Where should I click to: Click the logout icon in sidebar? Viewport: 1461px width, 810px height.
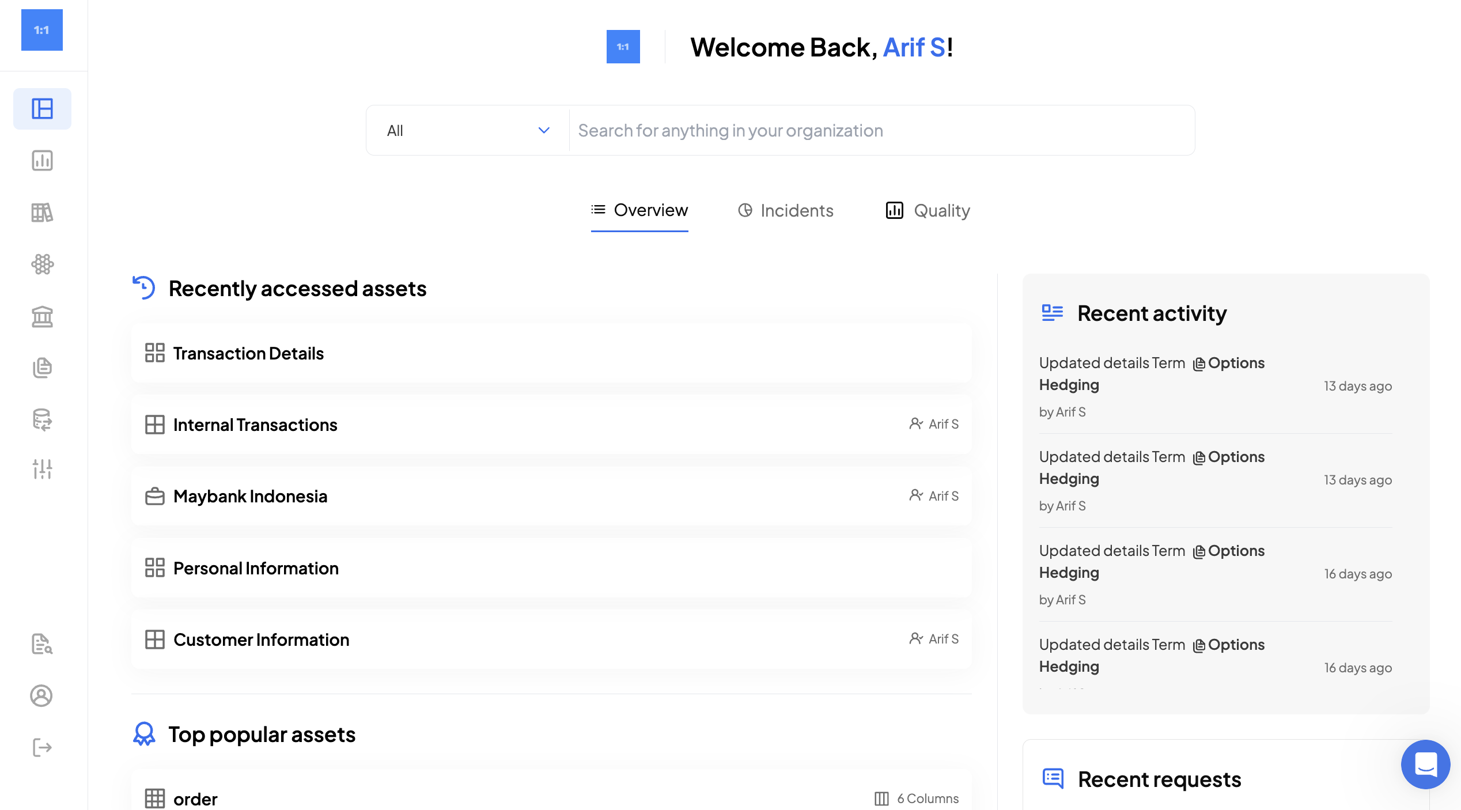[x=42, y=747]
